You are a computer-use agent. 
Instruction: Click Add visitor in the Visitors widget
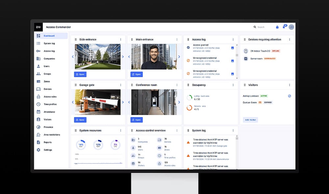coord(250,119)
